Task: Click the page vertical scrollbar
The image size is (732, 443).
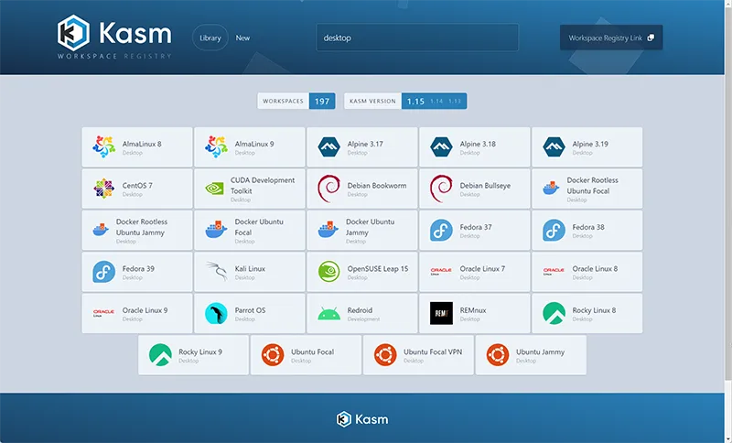Action: [727, 183]
